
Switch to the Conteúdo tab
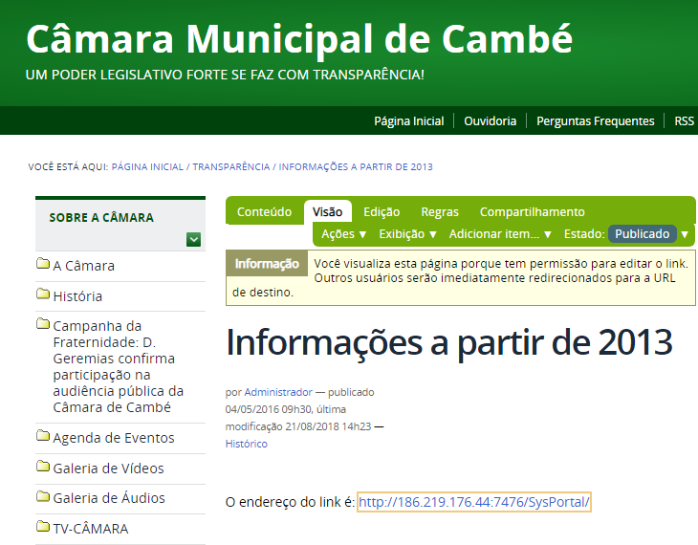pyautogui.click(x=264, y=212)
